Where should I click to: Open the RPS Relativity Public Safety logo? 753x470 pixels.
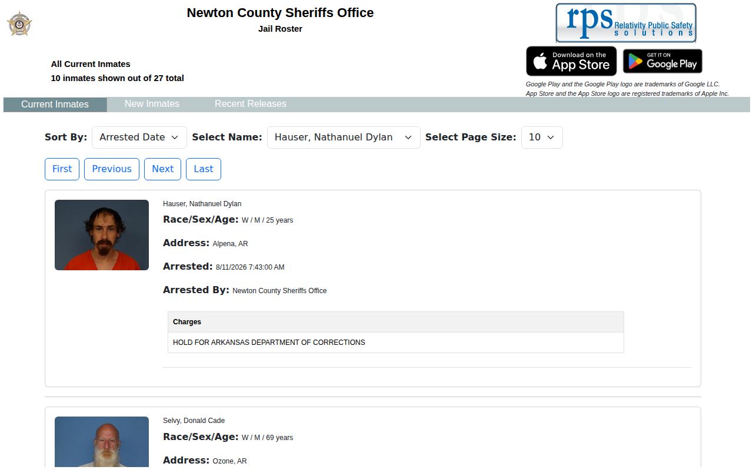(x=626, y=23)
